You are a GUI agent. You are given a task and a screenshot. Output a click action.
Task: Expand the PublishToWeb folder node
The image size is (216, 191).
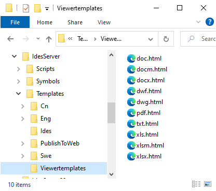pos(23,143)
